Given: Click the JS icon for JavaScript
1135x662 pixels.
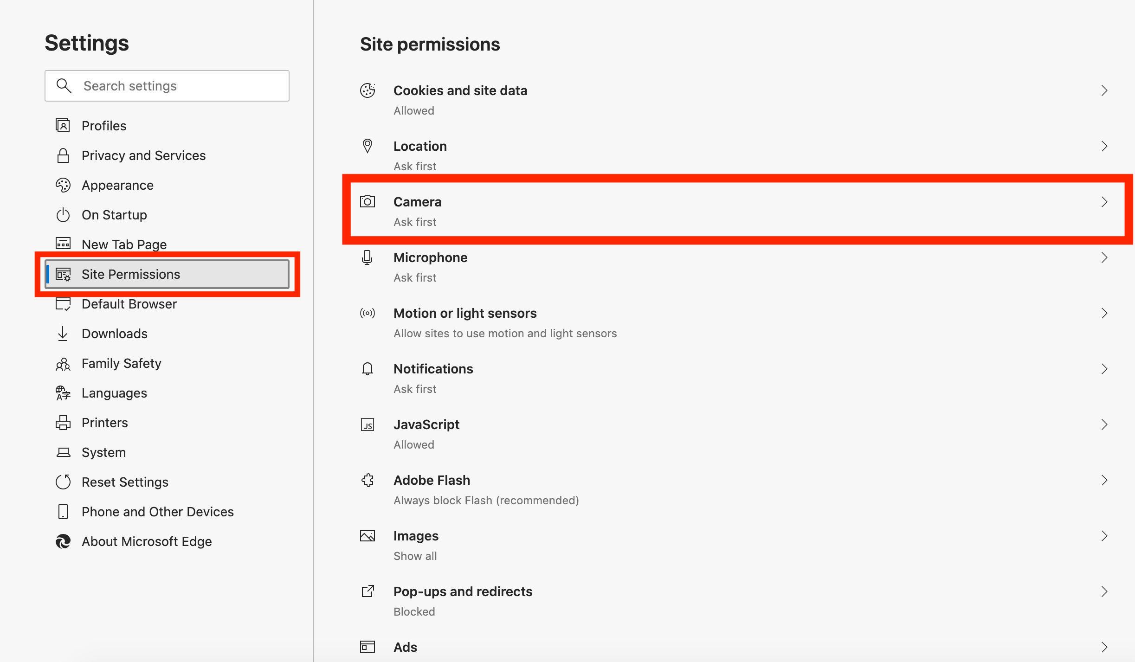Looking at the screenshot, I should point(368,424).
